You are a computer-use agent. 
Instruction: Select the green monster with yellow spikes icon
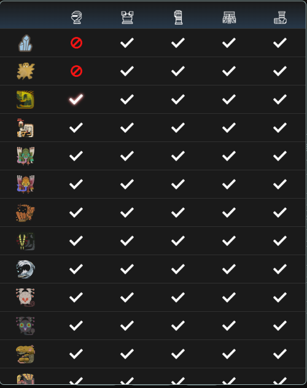coord(25,100)
